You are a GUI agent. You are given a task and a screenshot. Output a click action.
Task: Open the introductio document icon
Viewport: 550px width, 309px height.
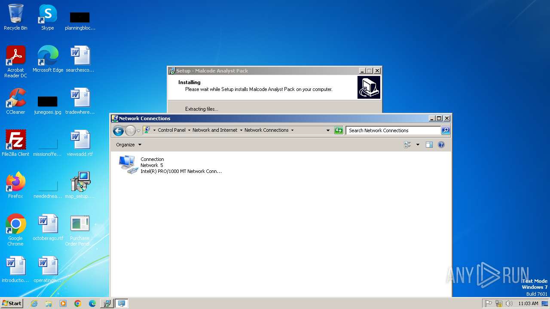point(15,270)
